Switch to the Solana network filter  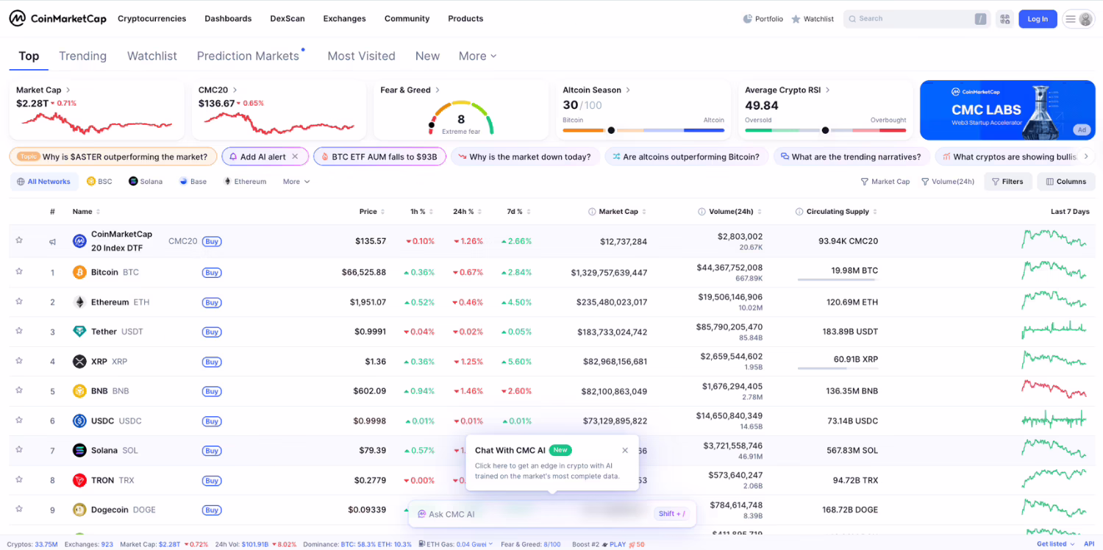tap(145, 181)
